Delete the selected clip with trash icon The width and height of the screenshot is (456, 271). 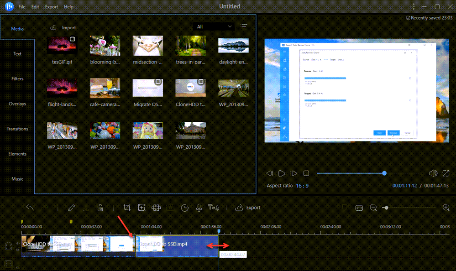(x=100, y=208)
